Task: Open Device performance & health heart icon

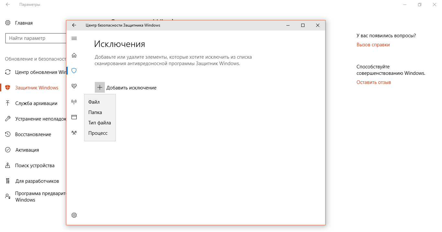Action: (x=74, y=86)
